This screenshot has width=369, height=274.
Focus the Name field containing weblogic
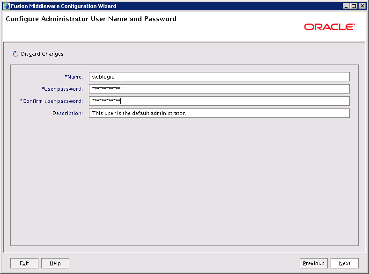(219, 77)
